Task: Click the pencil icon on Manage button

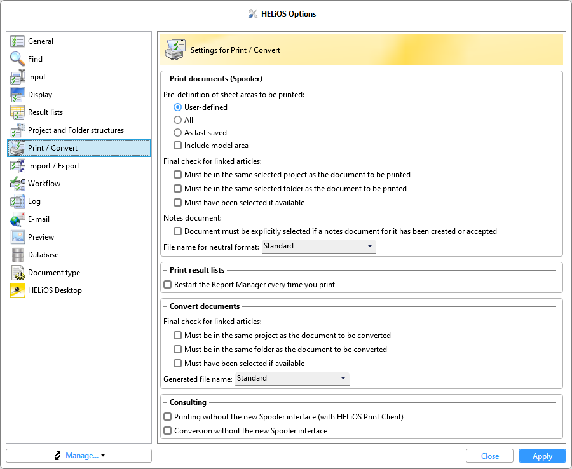Action: coord(58,456)
